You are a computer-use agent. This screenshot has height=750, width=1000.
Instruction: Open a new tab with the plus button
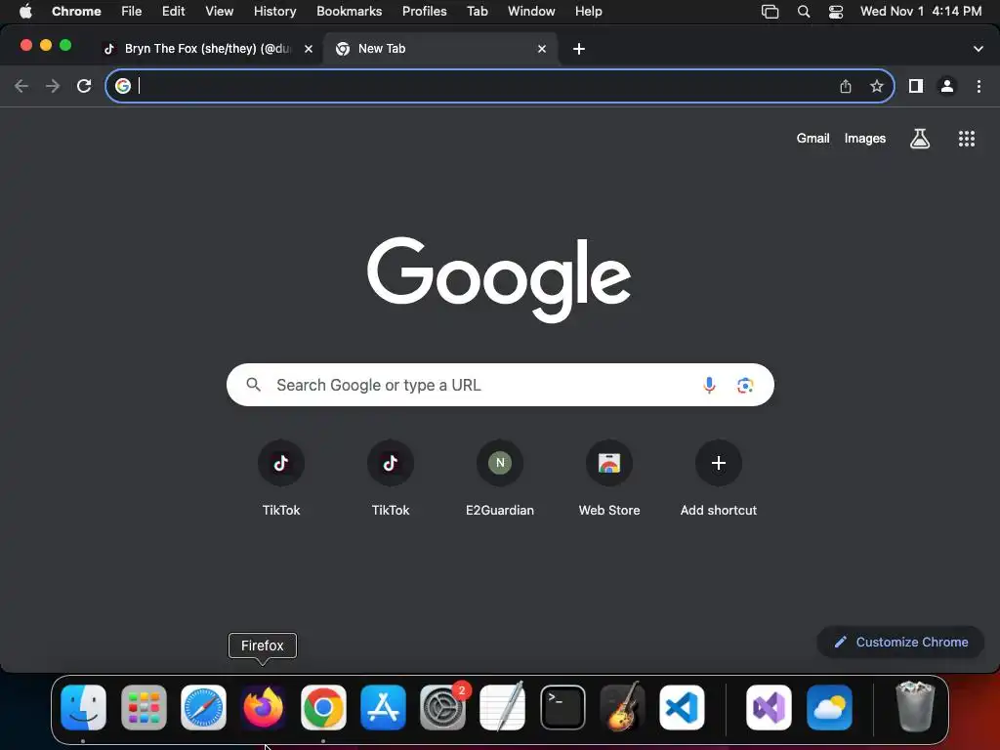pyautogui.click(x=579, y=49)
